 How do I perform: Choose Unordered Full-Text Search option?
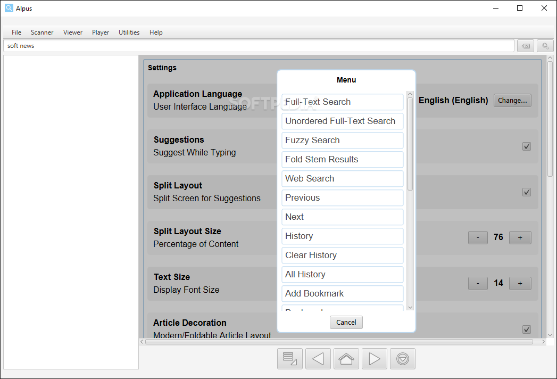click(x=343, y=121)
